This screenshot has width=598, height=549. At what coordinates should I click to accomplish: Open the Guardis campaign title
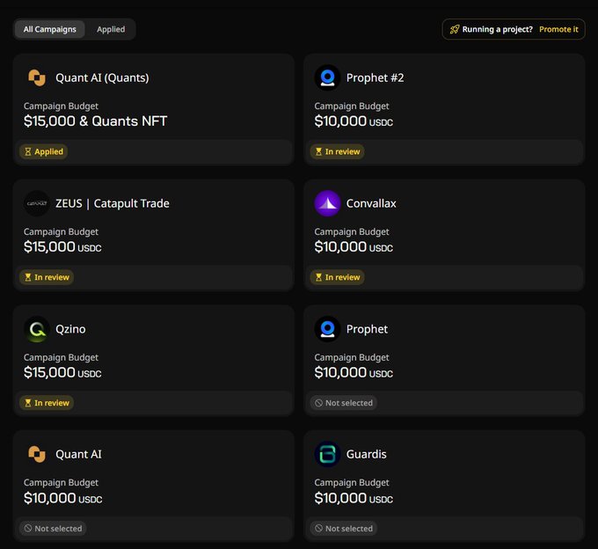tap(366, 454)
